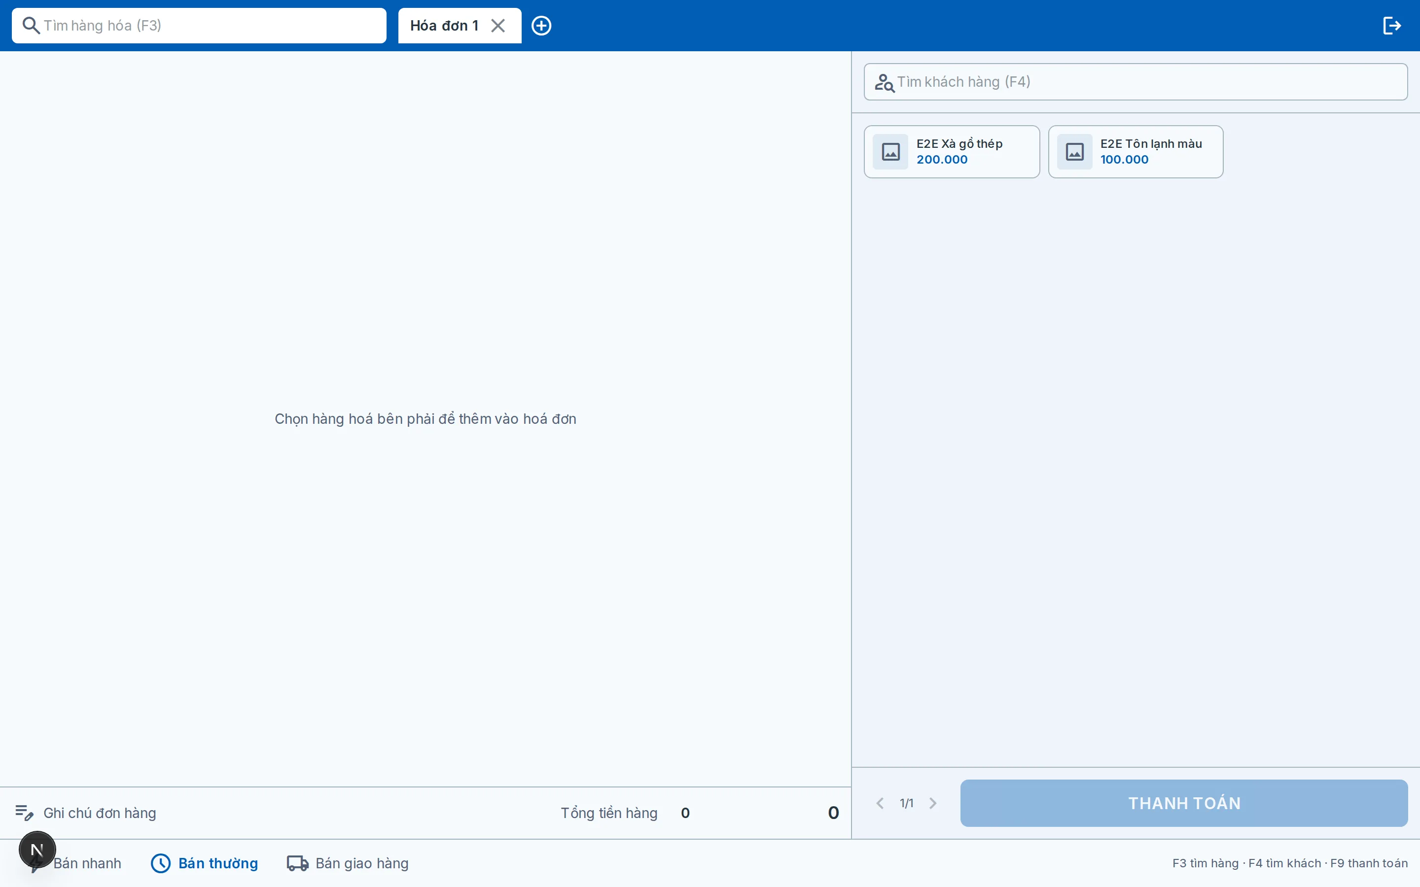Add a new invoice with plus icon
1420x887 pixels.
[x=541, y=26]
